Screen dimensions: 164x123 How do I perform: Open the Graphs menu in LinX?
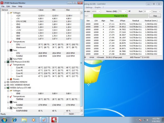pos(98,7)
